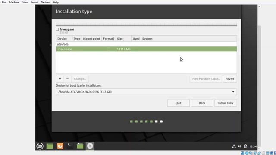Click the Format? column header
This screenshot has width=276, height=155.
[109, 39]
